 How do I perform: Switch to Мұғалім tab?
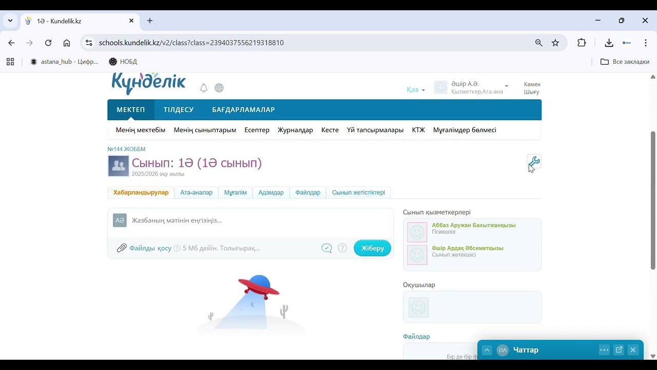(x=235, y=193)
